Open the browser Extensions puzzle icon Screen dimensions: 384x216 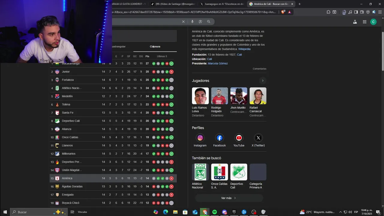coord(328,12)
